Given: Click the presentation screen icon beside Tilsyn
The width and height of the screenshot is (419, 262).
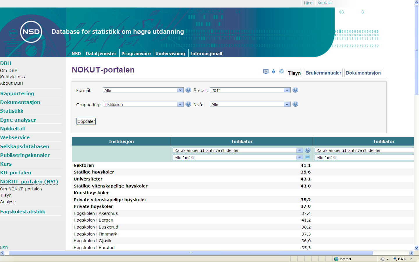Looking at the screenshot, I should point(266,72).
